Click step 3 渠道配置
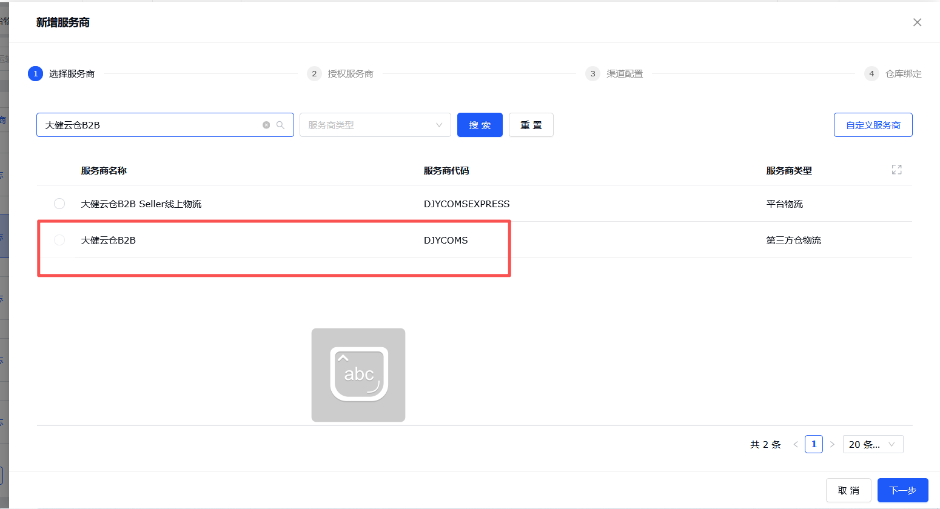The width and height of the screenshot is (940, 509). click(615, 74)
